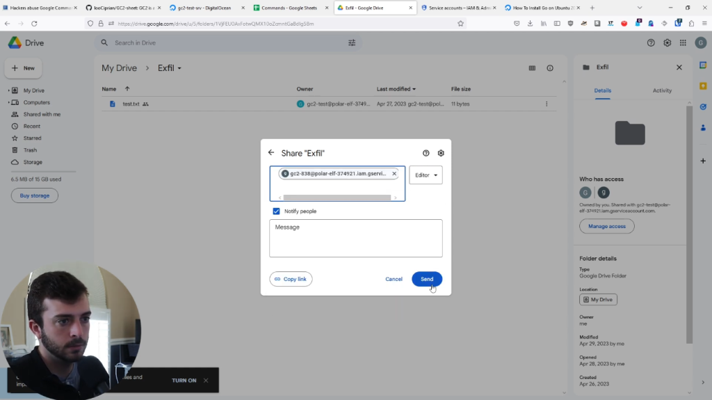Open Drive support help icon
This screenshot has width=712, height=400.
(651, 42)
